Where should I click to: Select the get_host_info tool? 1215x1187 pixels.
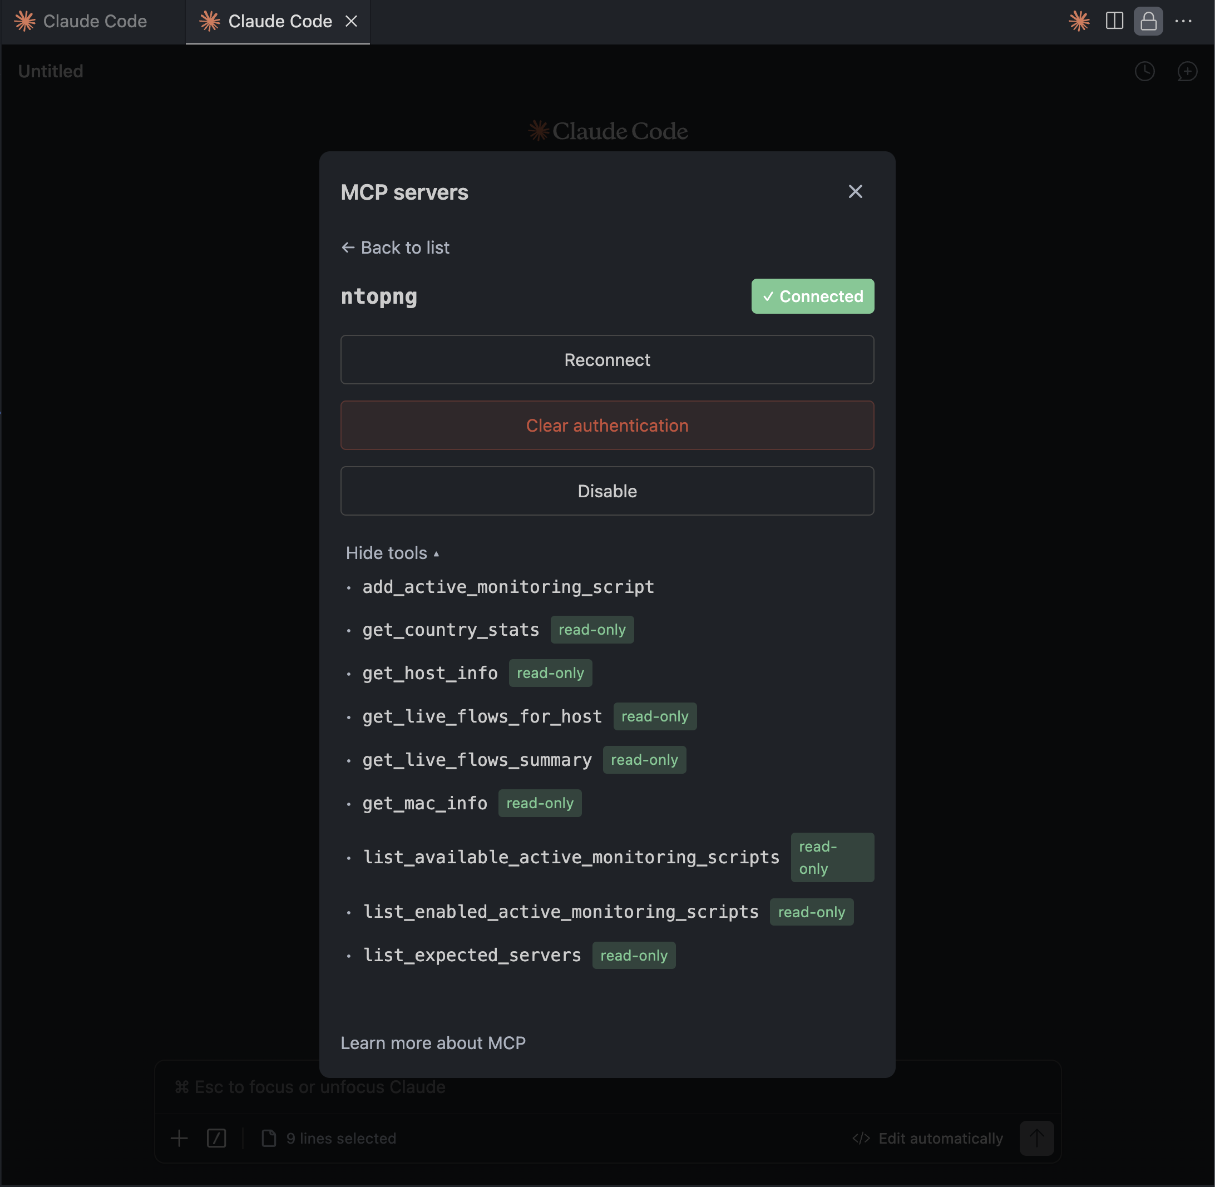click(430, 672)
